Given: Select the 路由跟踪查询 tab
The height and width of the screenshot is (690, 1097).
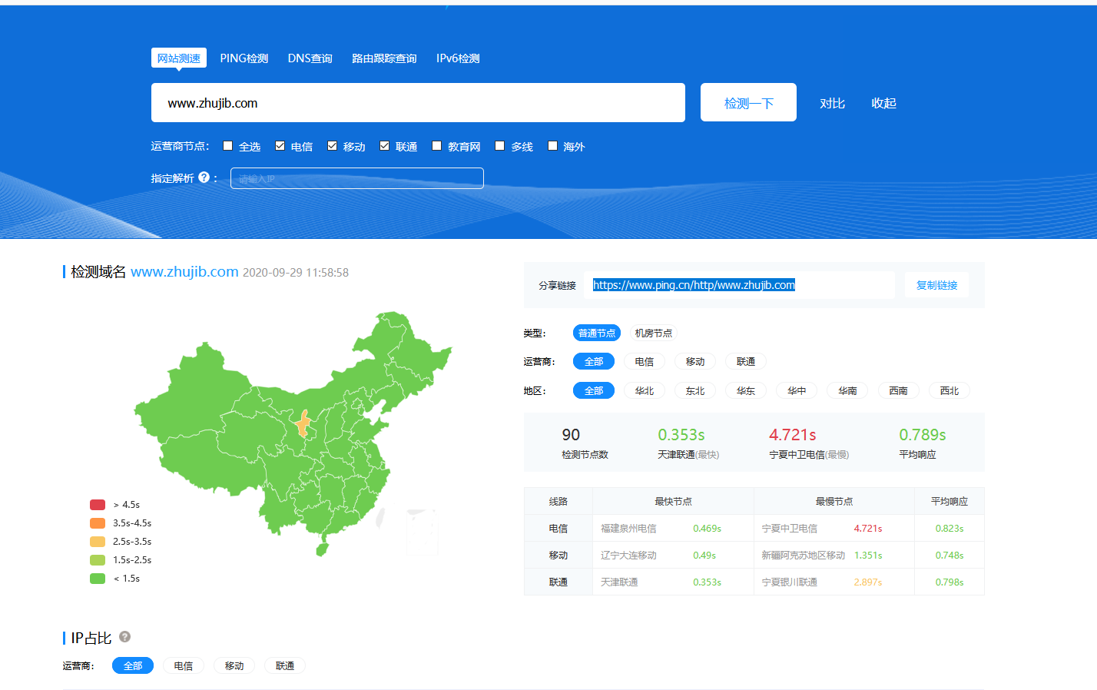Looking at the screenshot, I should (384, 58).
